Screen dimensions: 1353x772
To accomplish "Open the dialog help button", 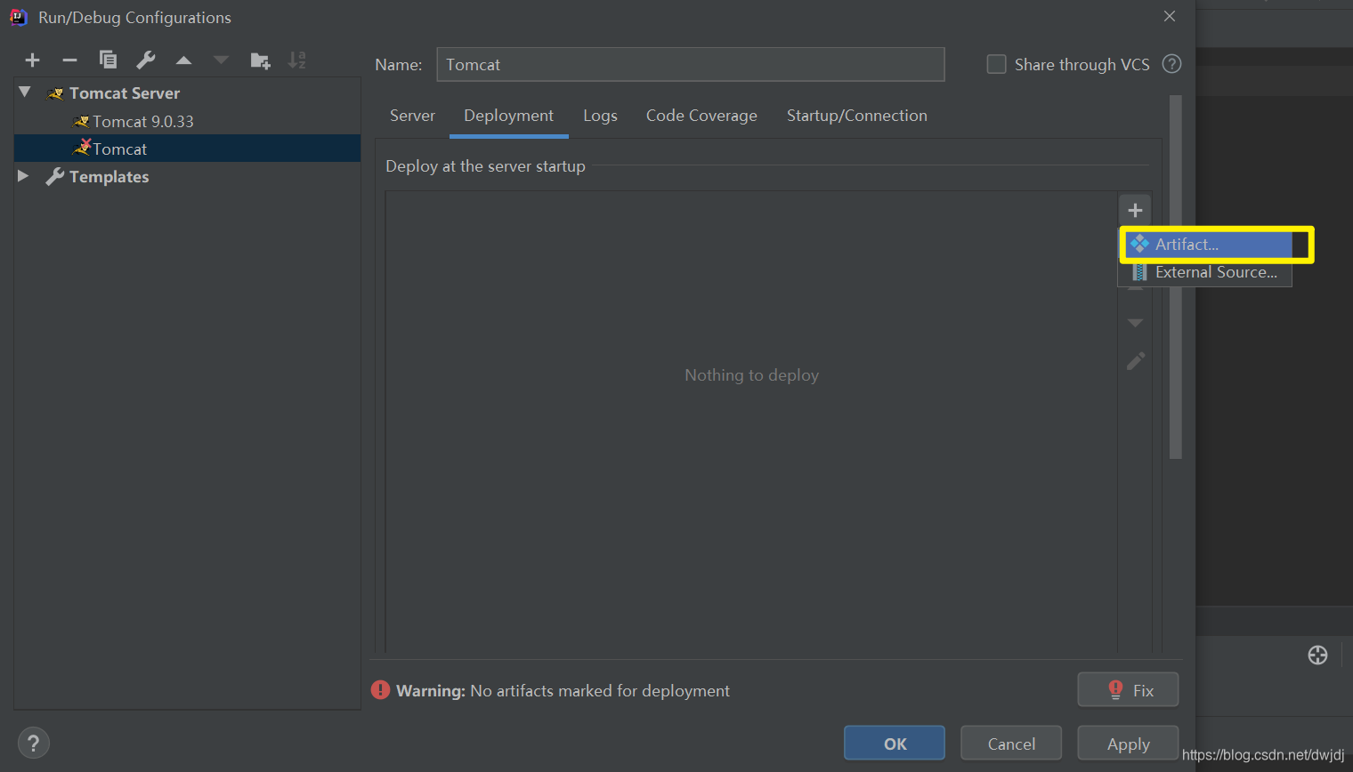I will [33, 744].
